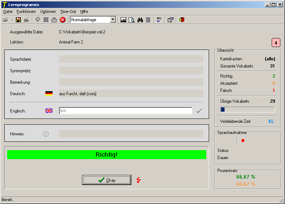This screenshot has width=285, height=204.
Task: Click the Bemerkung field
Action: (x=131, y=82)
